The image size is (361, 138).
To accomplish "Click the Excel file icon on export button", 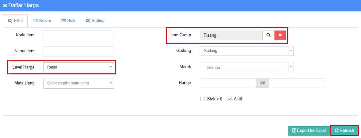I will point(294,131).
